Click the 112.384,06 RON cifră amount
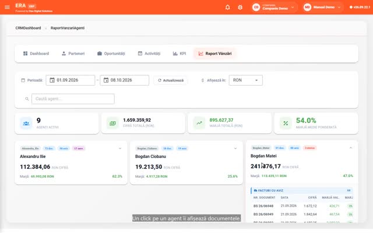This screenshot has width=373, height=233. [35, 167]
